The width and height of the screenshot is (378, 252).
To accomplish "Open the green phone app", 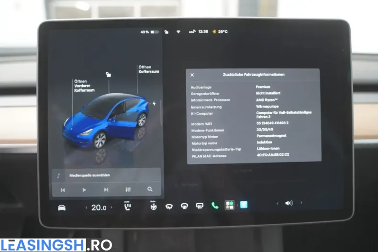I will pos(215,205).
